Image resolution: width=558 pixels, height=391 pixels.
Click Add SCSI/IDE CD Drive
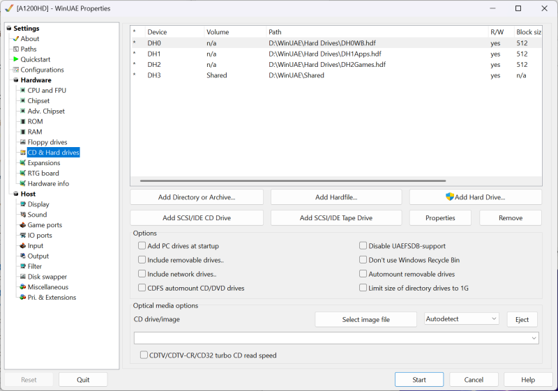(197, 218)
